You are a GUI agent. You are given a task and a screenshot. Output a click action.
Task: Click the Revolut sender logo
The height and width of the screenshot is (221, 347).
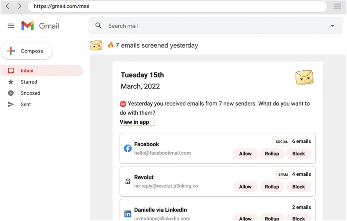[128, 181]
